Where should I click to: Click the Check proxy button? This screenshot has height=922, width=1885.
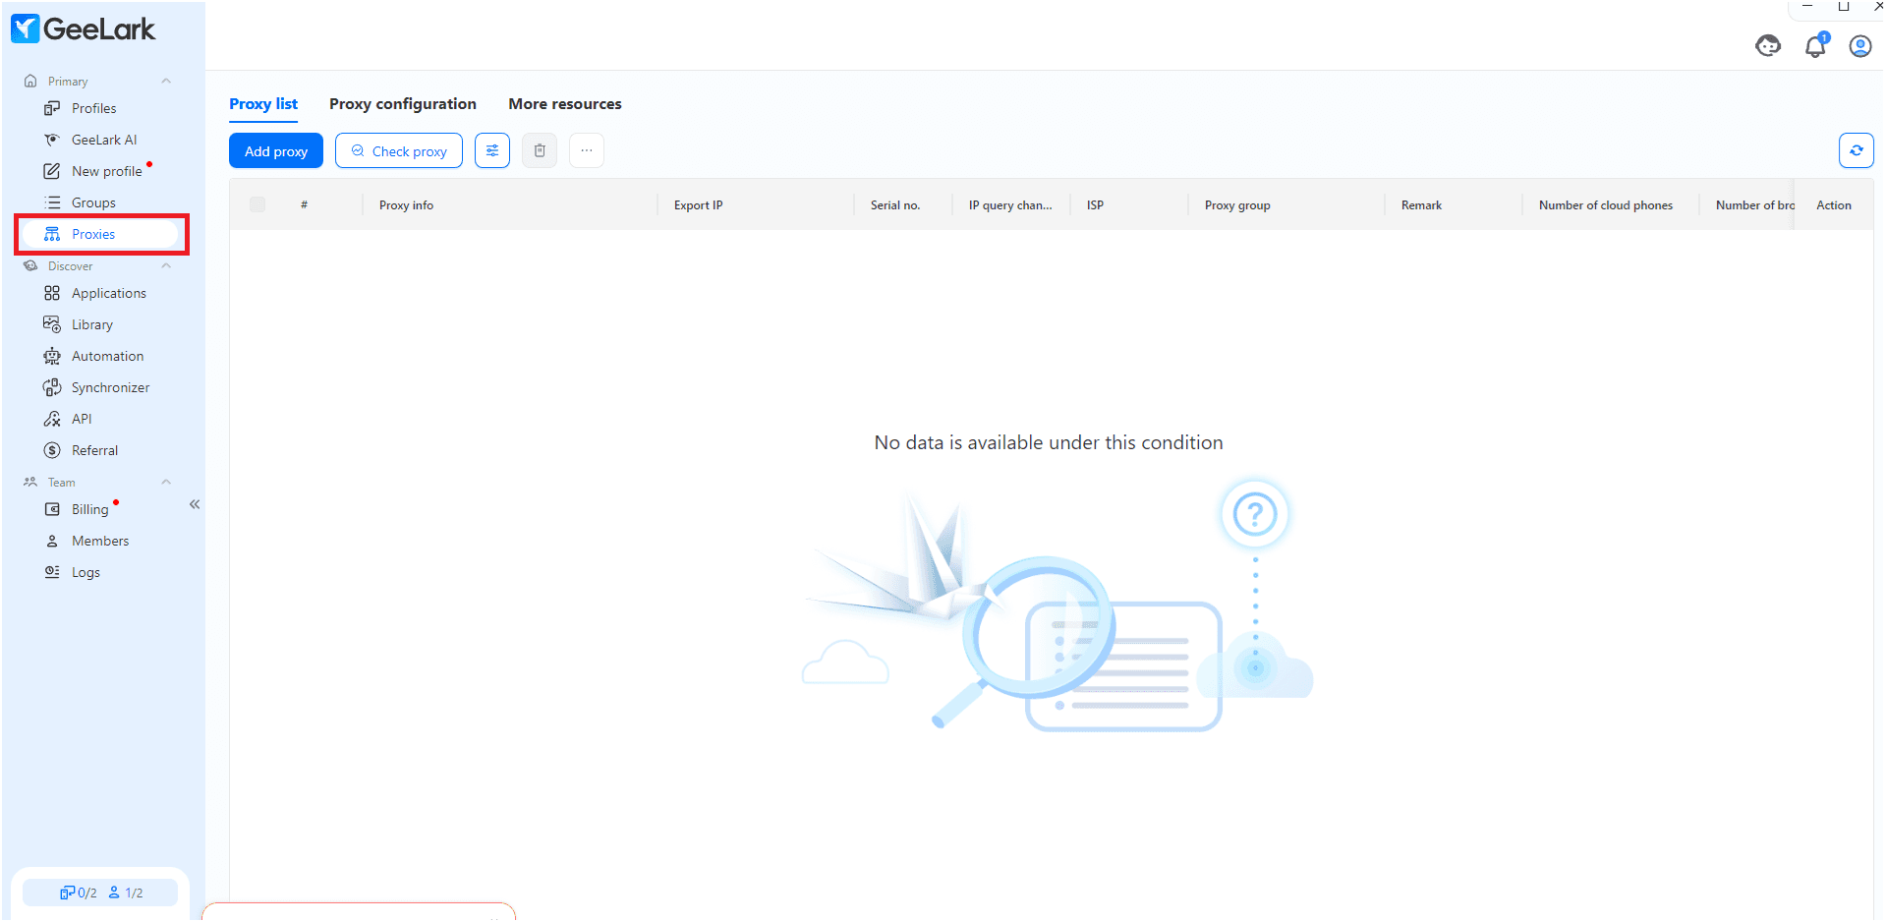[398, 151]
